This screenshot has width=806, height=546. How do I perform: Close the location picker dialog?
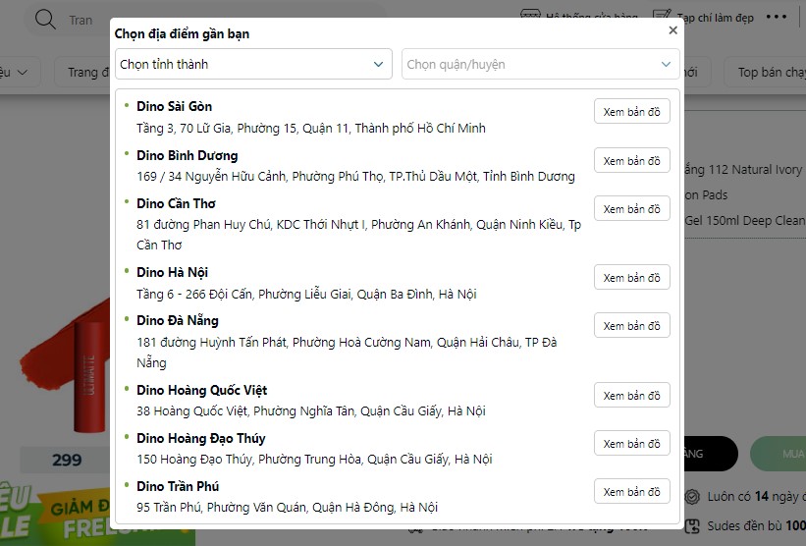point(672,30)
